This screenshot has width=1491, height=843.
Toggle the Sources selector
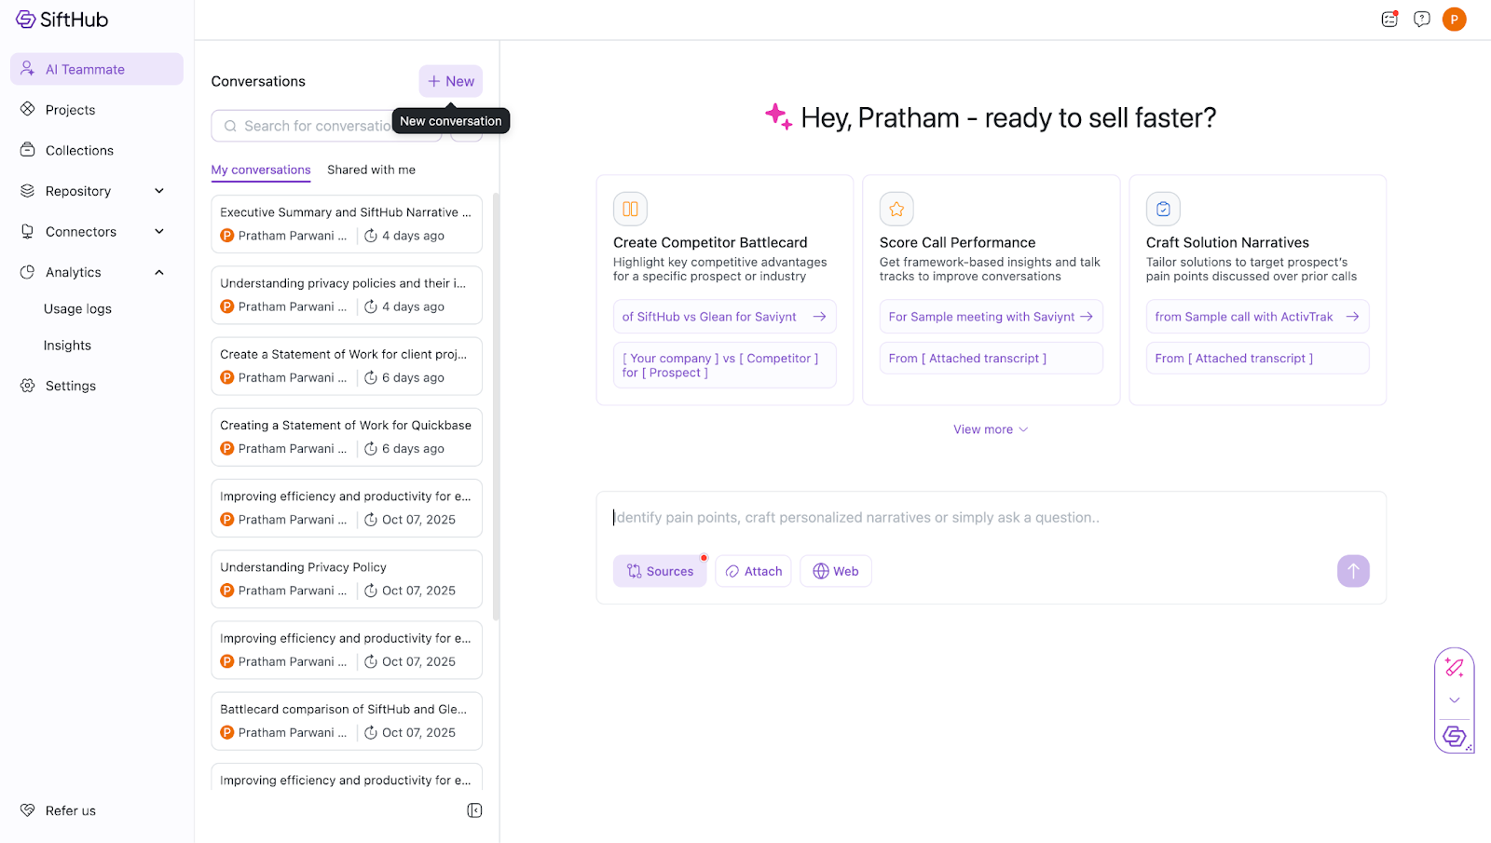tap(660, 571)
